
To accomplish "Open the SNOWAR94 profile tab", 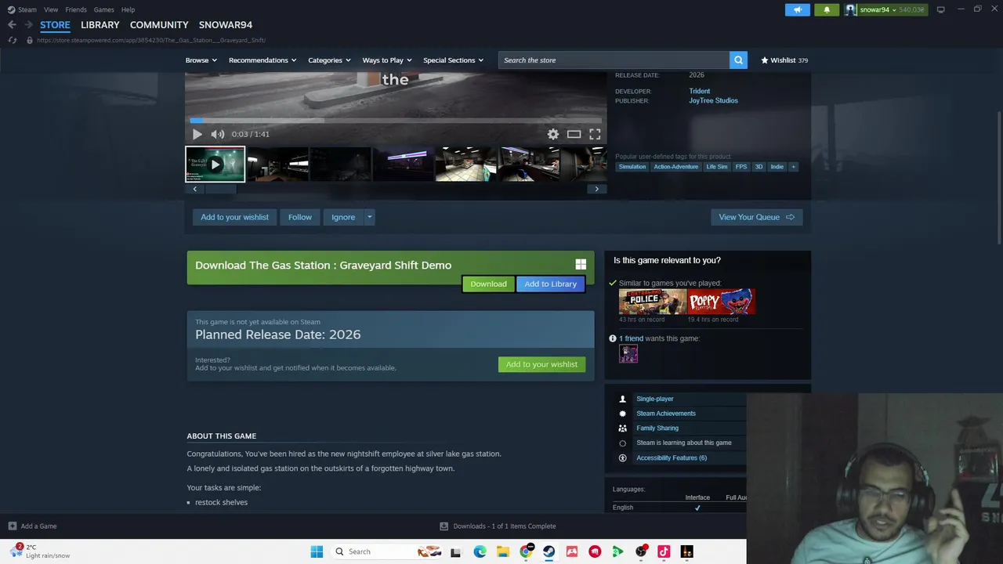I will point(226,25).
